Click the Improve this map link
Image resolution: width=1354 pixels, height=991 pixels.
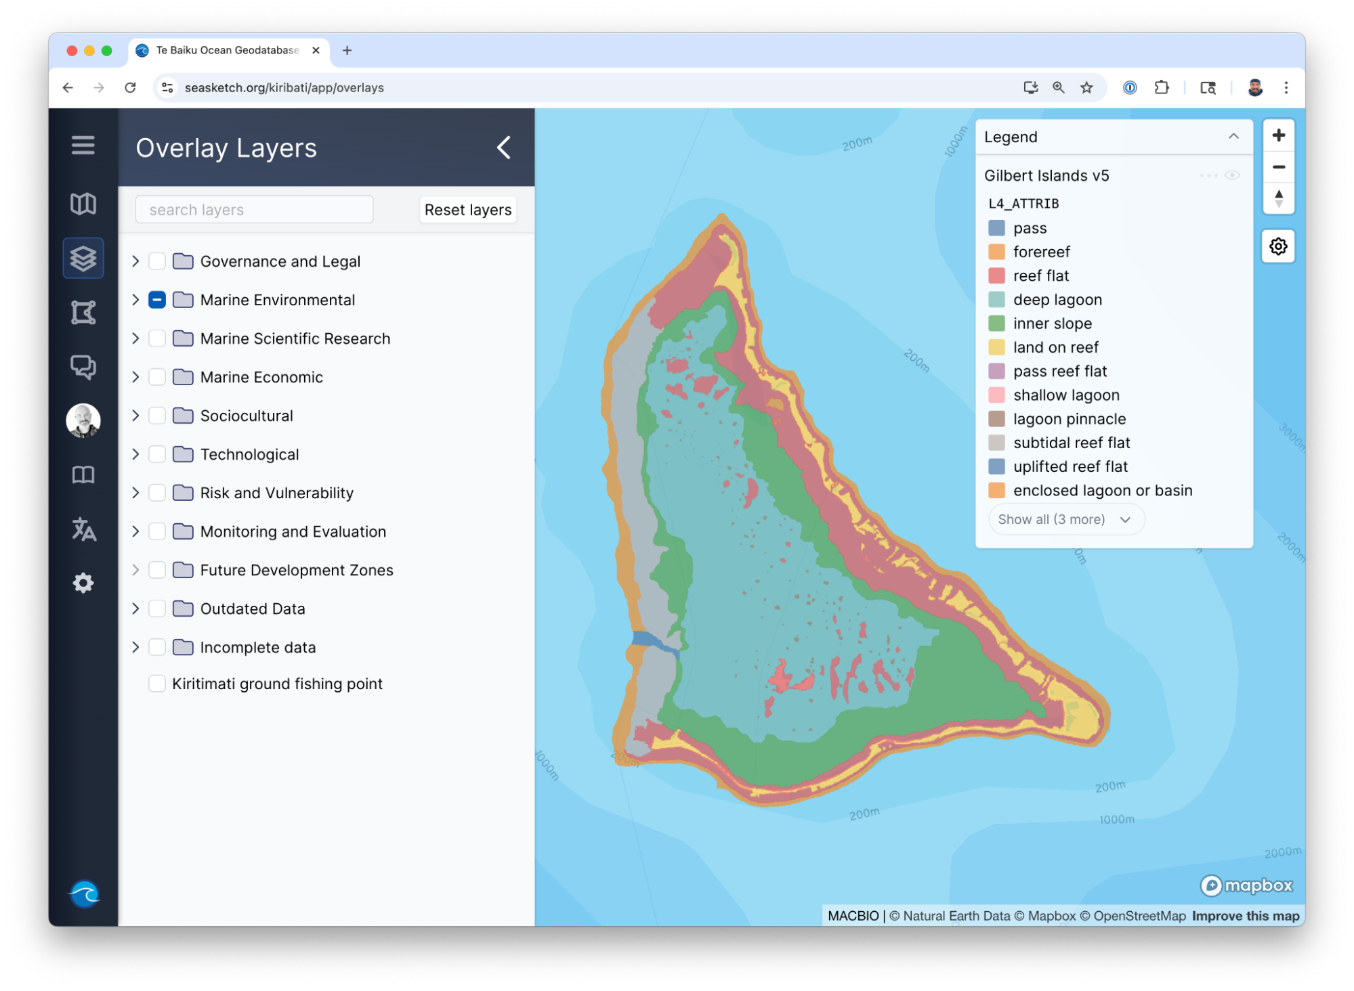1245,916
